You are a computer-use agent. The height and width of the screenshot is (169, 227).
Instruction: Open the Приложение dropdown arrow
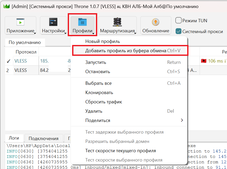[x=35, y=33]
